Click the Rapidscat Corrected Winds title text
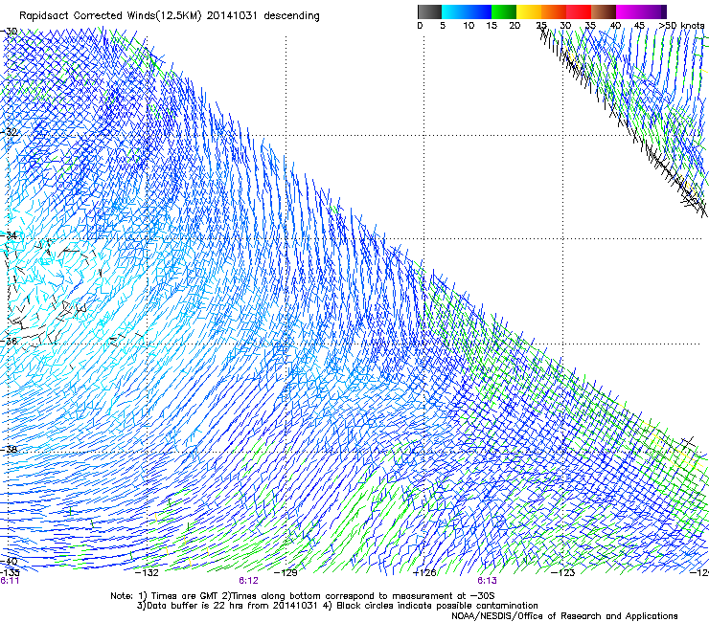This screenshot has height=622, width=709. click(170, 16)
